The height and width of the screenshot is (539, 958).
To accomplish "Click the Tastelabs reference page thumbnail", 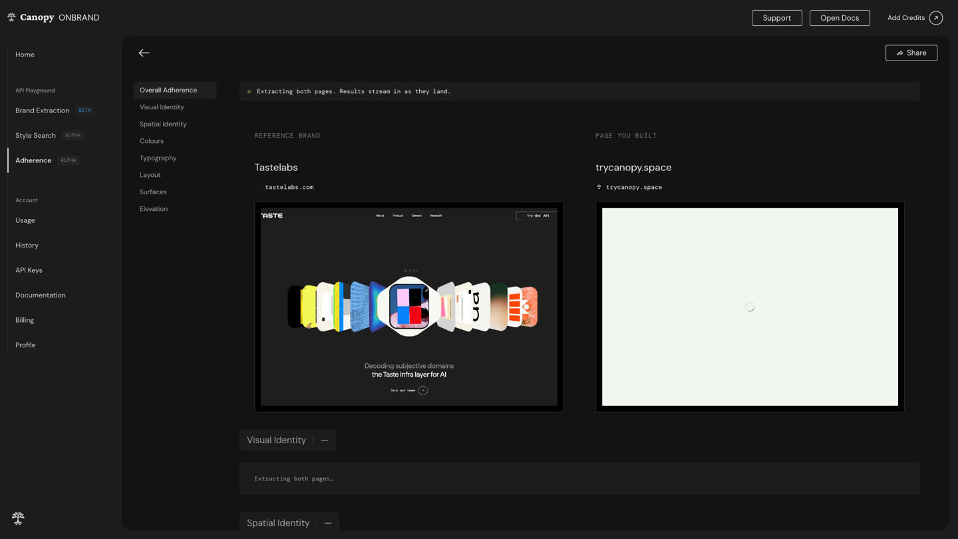I will point(409,307).
